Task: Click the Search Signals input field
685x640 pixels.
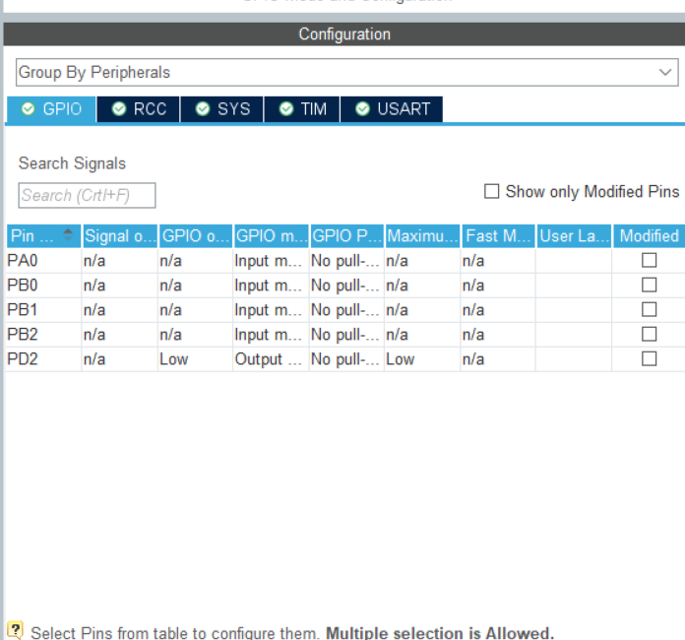Action: click(x=87, y=195)
